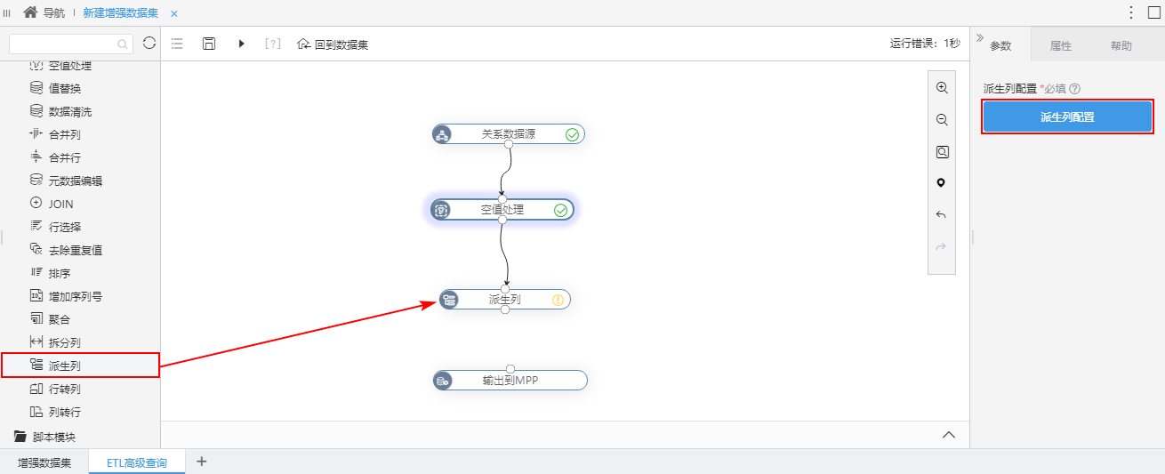Add a new bottom tab with plus
This screenshot has height=474, width=1165.
[x=202, y=461]
